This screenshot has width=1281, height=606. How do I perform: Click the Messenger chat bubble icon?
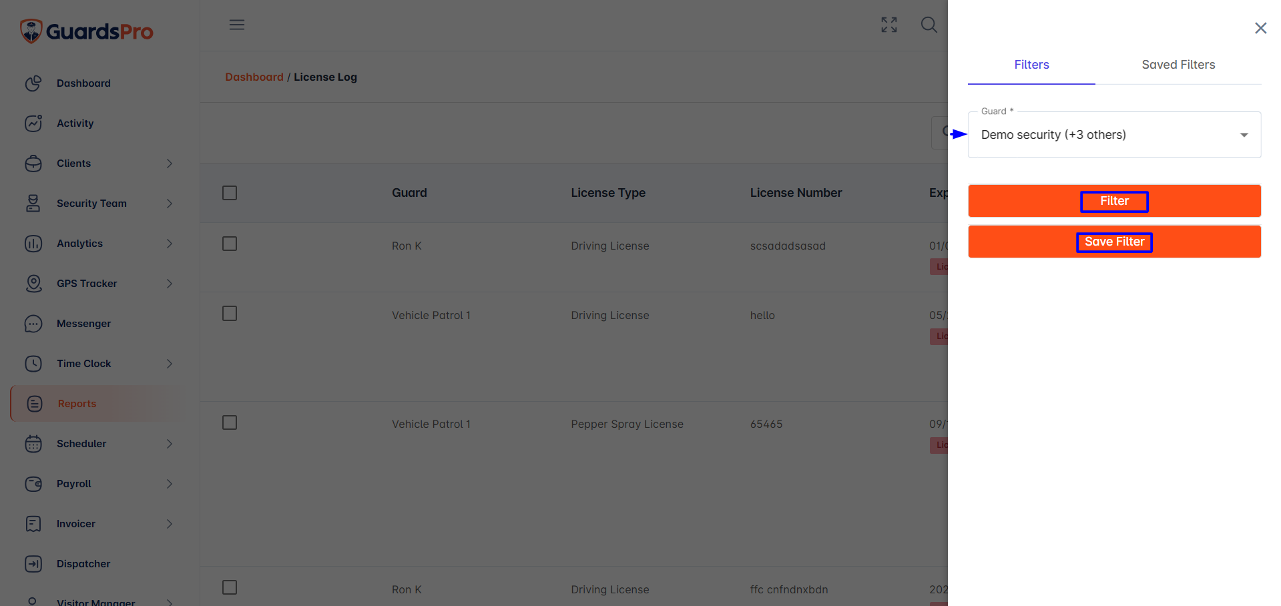pyautogui.click(x=33, y=324)
